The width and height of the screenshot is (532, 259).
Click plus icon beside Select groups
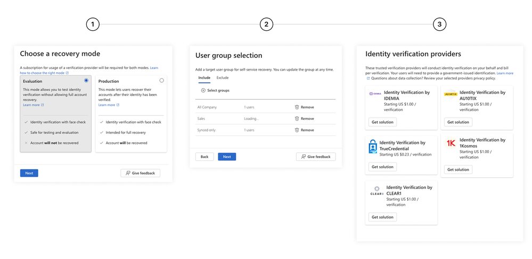click(x=203, y=90)
